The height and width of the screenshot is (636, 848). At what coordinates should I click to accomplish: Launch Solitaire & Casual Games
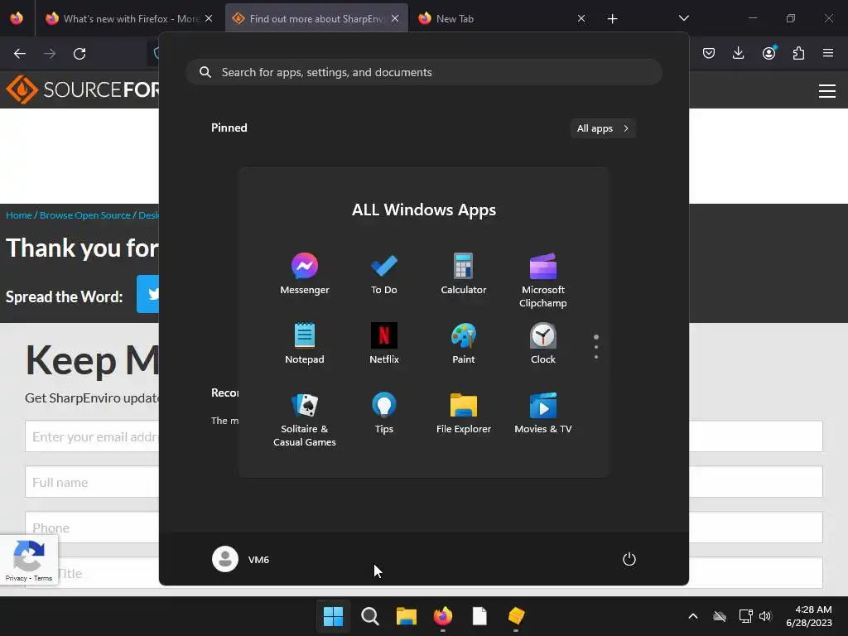(305, 420)
